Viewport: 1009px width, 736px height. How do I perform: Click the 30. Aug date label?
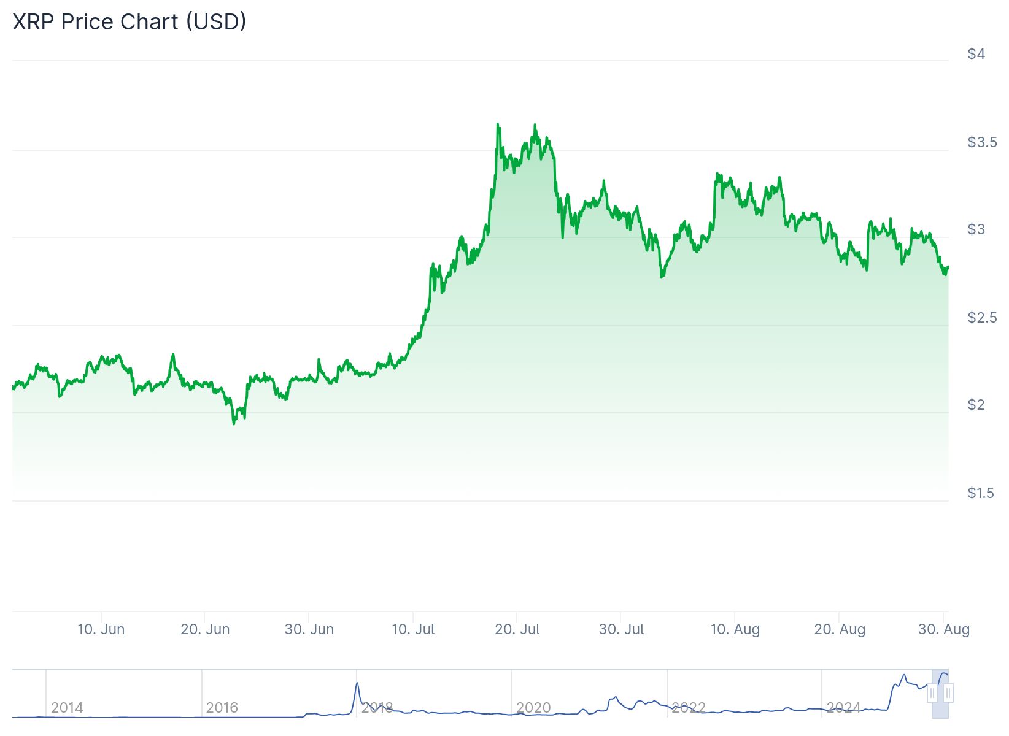click(943, 629)
